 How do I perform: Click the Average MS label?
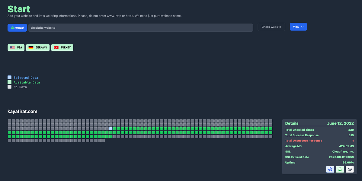(293, 146)
